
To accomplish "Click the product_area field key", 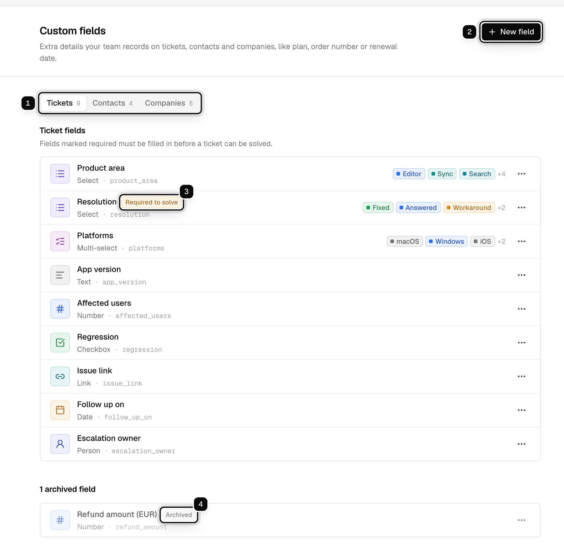I will click(134, 181).
